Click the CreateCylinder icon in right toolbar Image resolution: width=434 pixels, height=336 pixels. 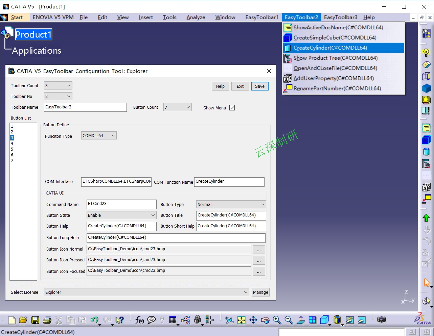click(426, 152)
